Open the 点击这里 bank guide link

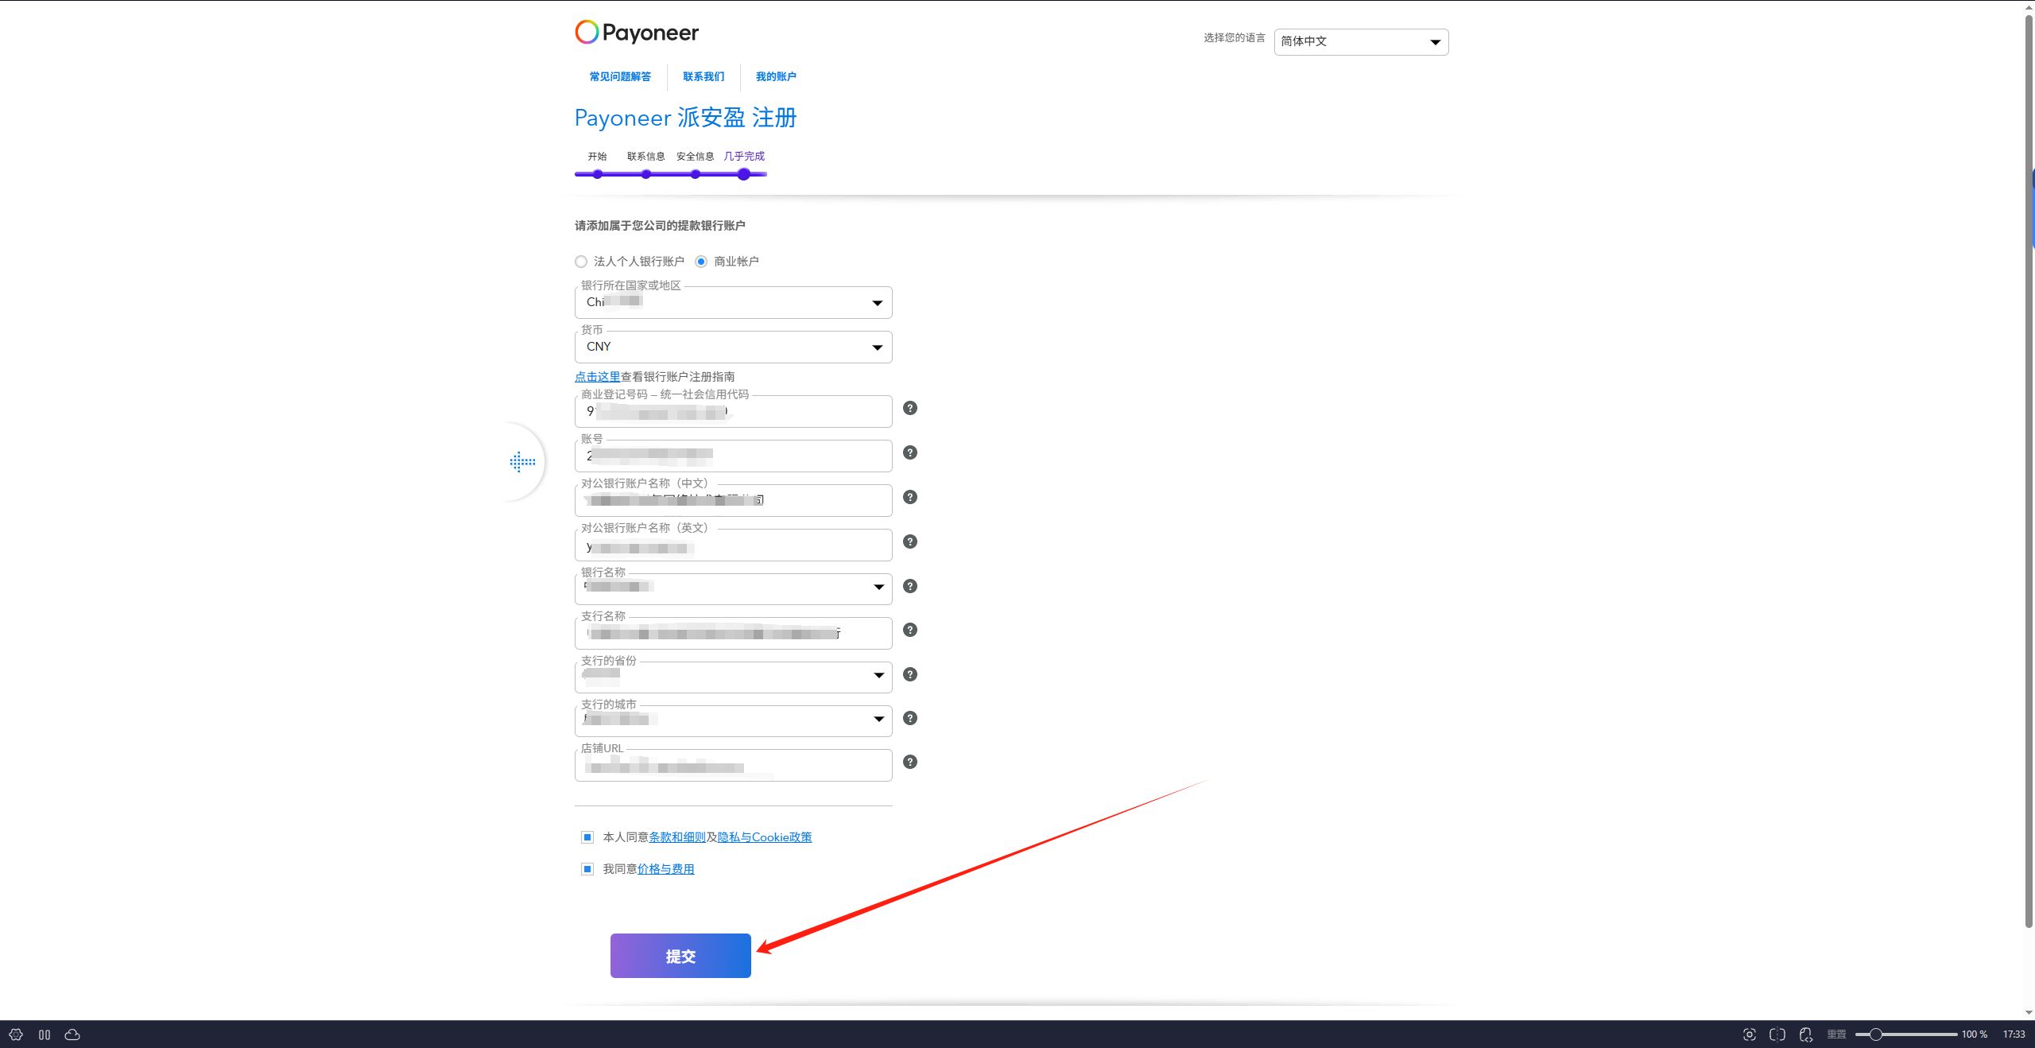click(x=597, y=377)
